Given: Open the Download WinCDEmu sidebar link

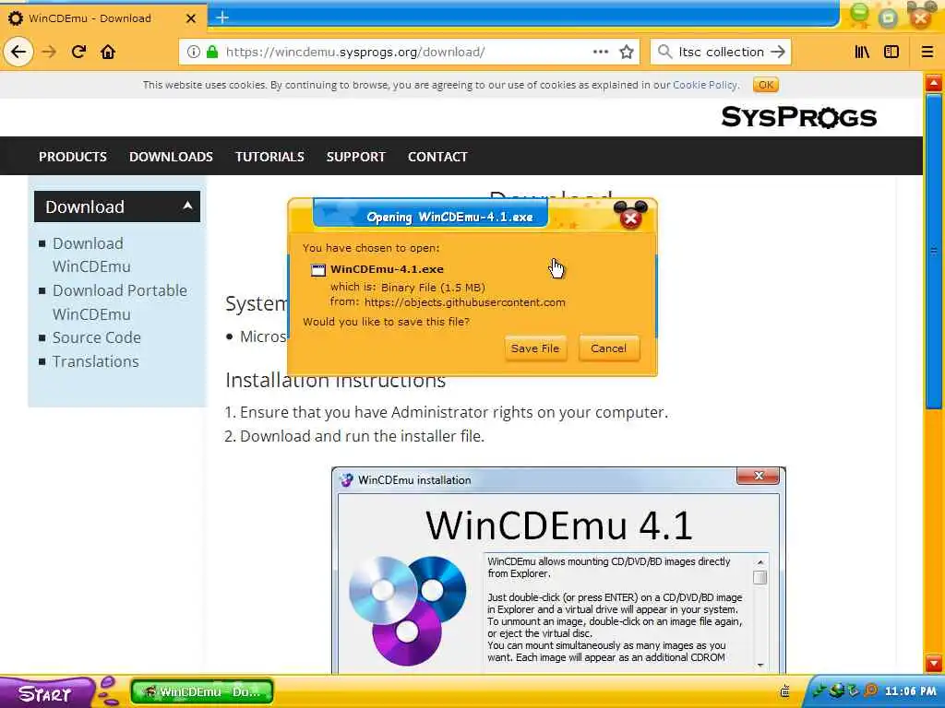Looking at the screenshot, I should [91, 254].
